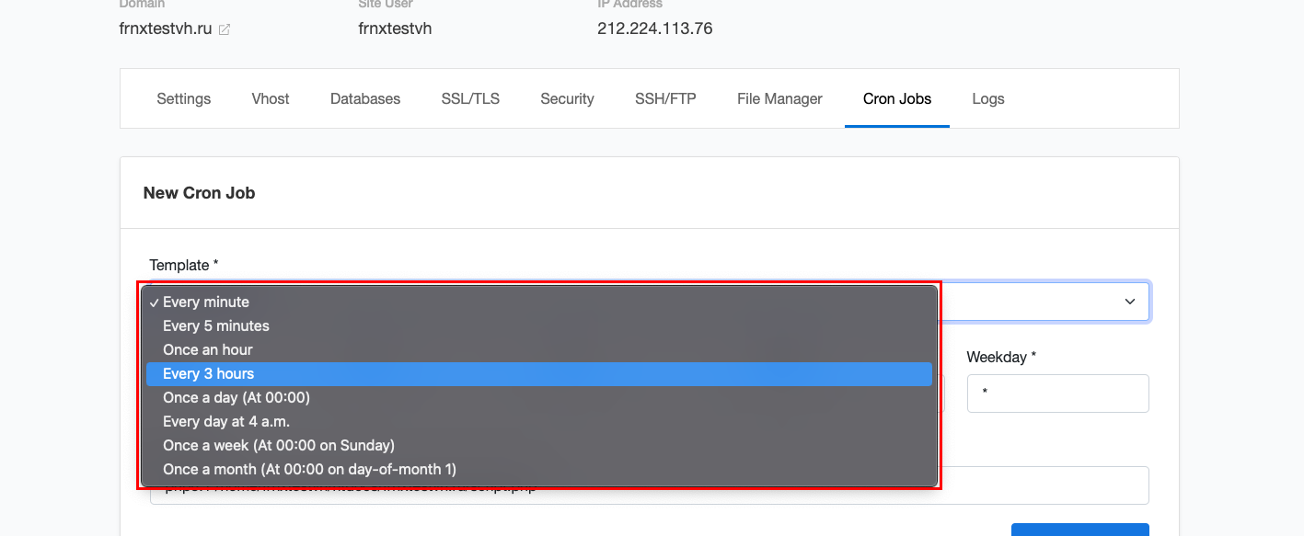Open the Databases tab
1304x536 pixels.
pyautogui.click(x=365, y=98)
